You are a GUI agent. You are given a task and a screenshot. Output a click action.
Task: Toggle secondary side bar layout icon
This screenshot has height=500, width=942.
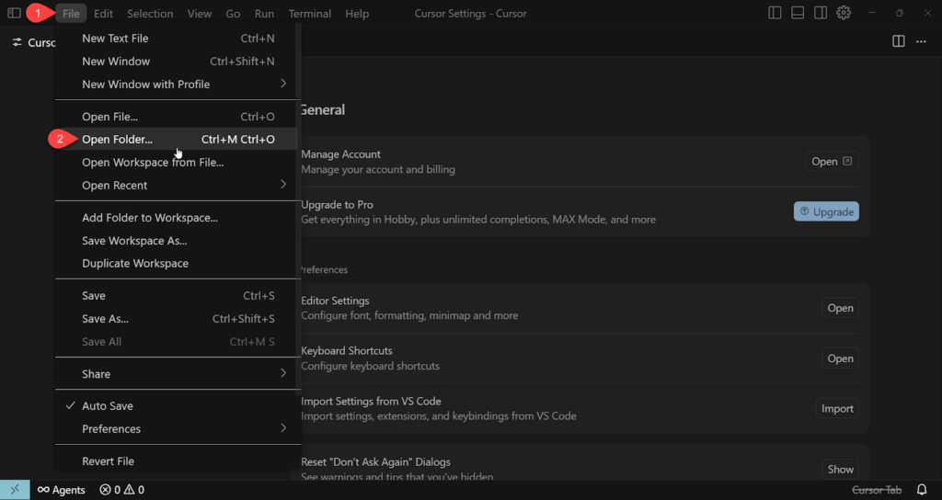(821, 13)
